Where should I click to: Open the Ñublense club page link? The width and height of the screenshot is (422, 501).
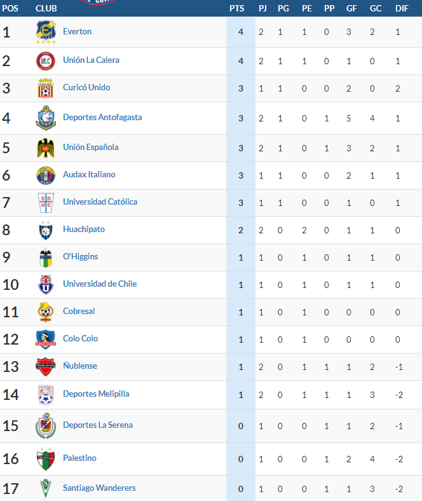click(80, 366)
